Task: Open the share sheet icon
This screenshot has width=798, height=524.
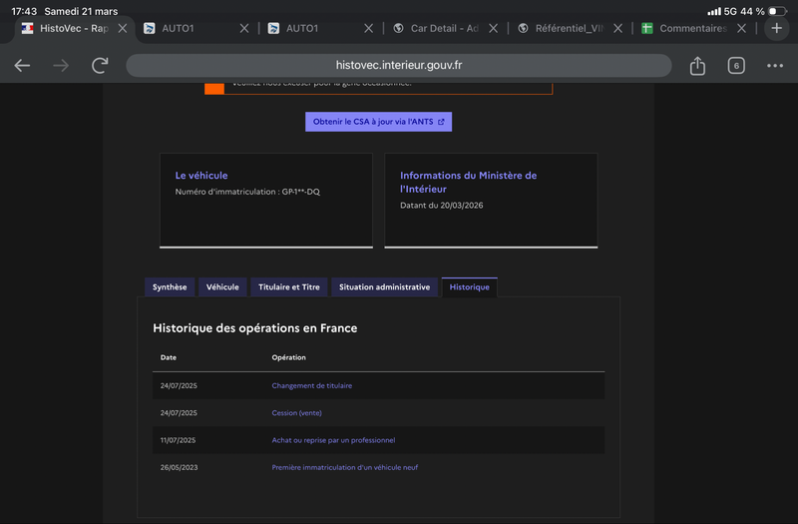Action: coord(697,66)
